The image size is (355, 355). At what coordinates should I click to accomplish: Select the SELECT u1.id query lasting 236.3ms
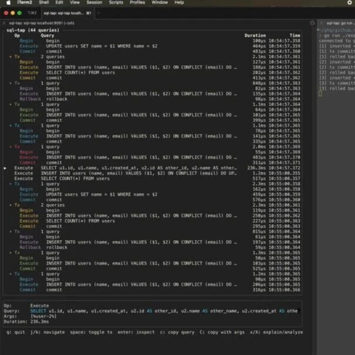point(153,168)
